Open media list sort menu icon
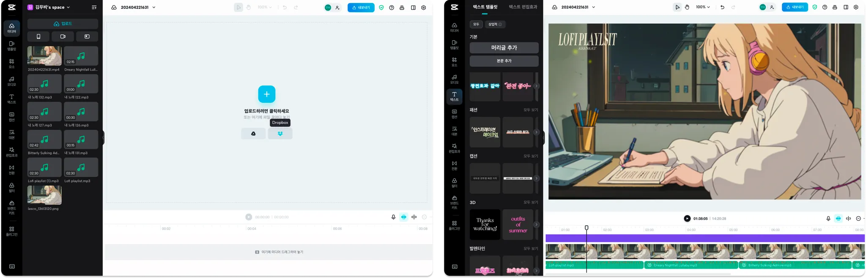This screenshot has height=278, width=866. [94, 7]
